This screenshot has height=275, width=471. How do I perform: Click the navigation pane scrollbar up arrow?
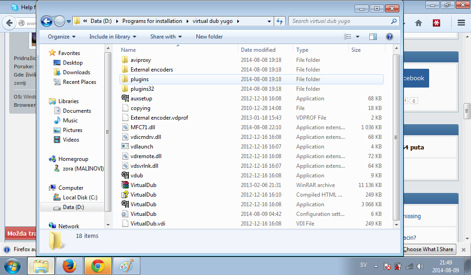[108, 48]
